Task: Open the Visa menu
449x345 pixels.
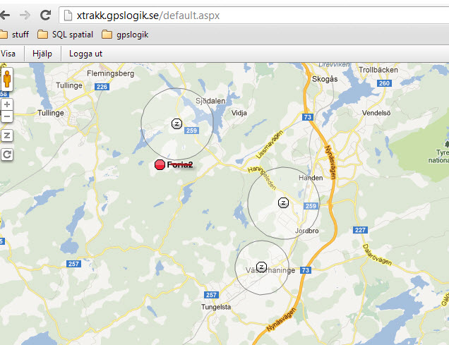Action: click(8, 54)
